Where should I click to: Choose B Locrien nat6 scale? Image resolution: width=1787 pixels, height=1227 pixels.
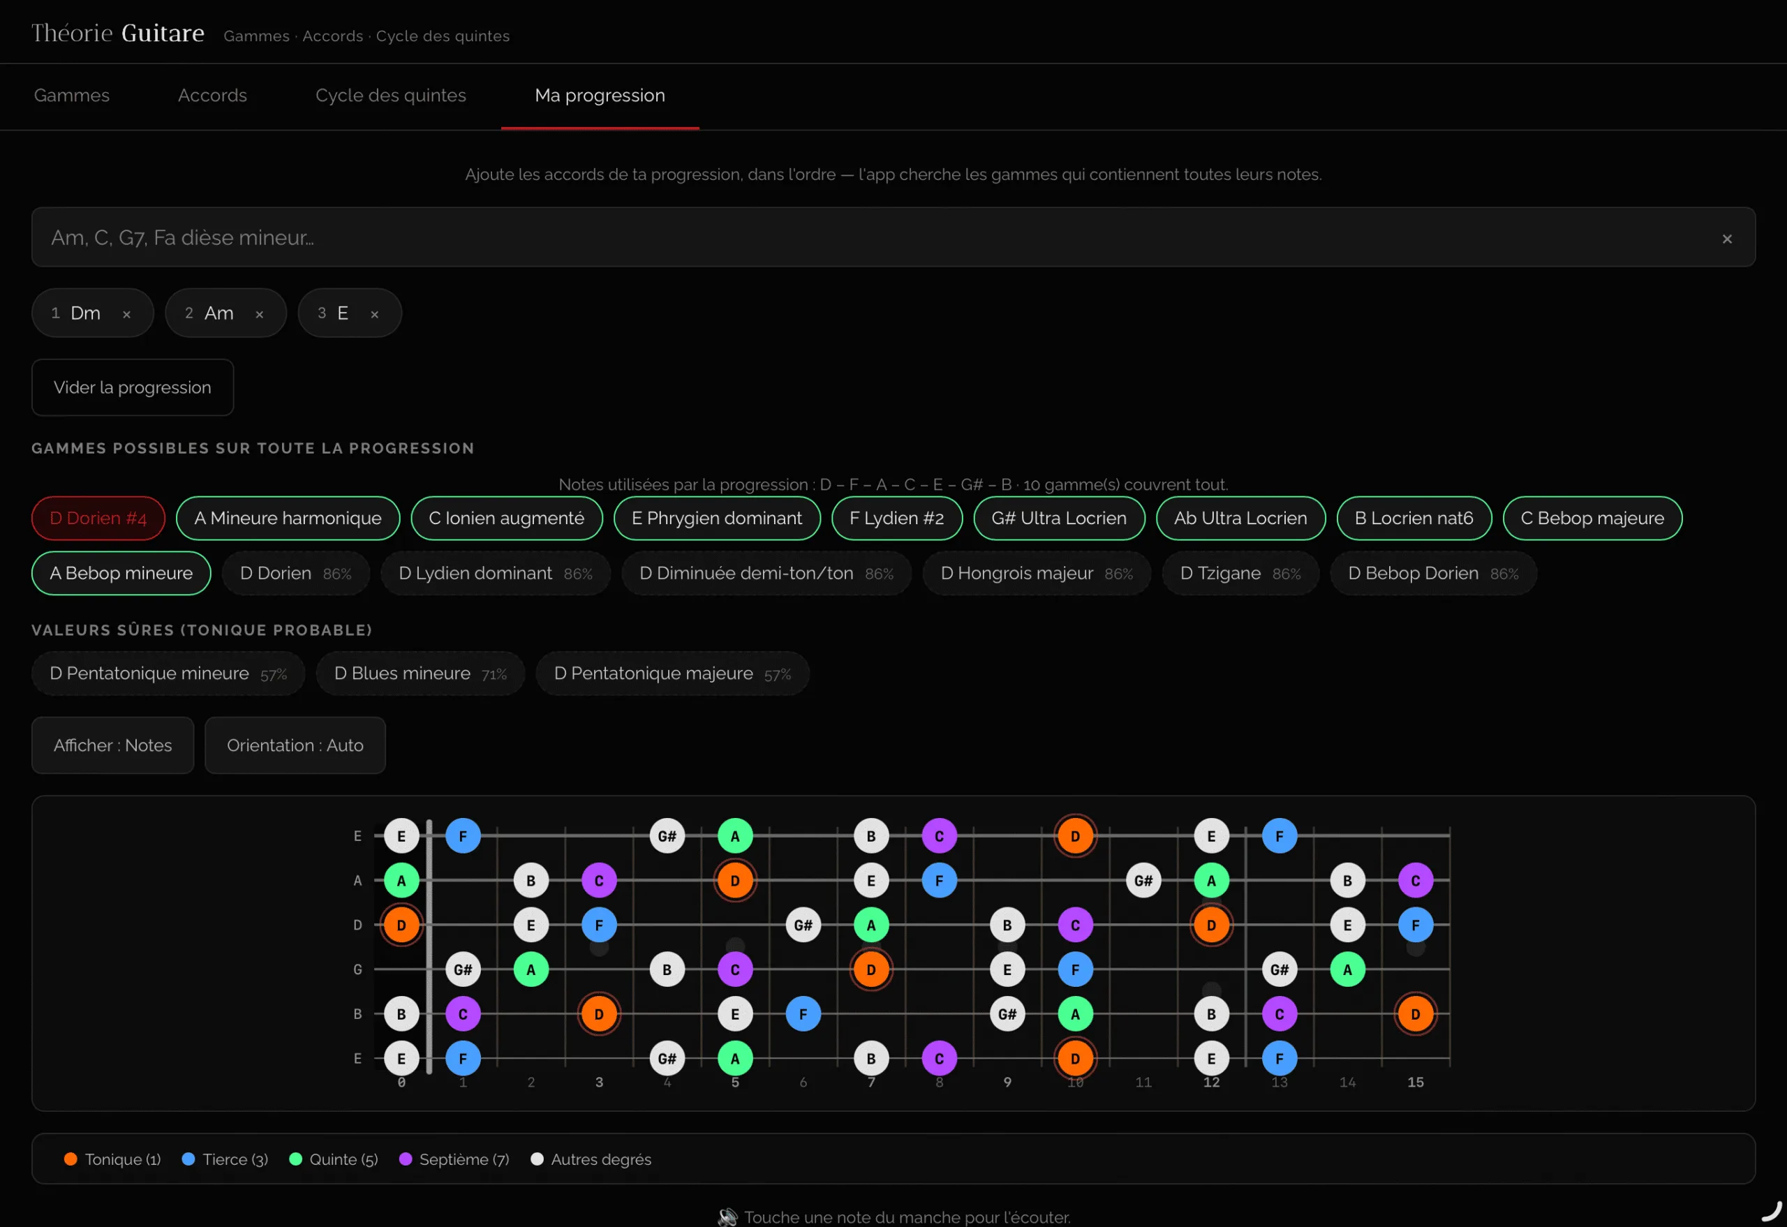point(1414,518)
